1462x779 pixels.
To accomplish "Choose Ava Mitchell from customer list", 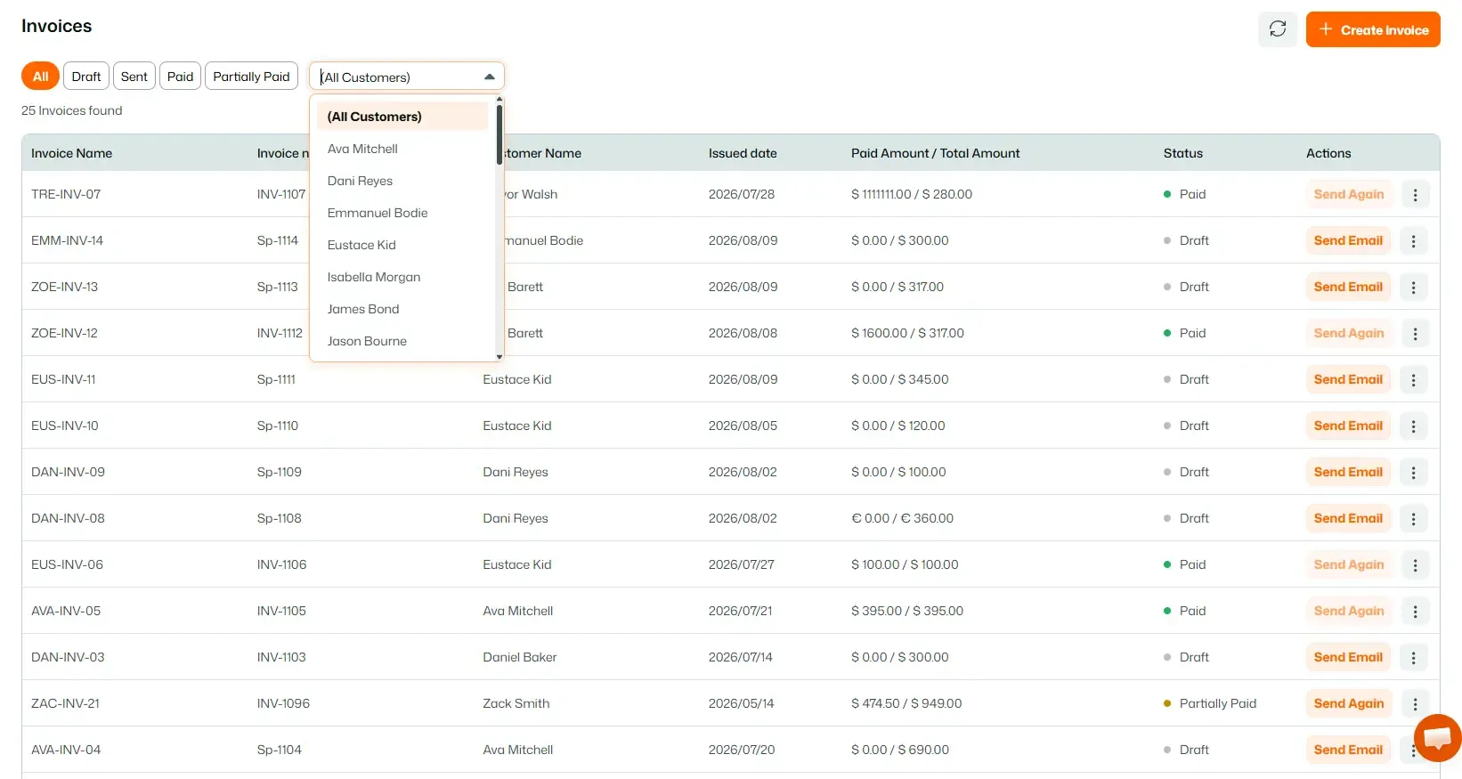I will click(402, 149).
